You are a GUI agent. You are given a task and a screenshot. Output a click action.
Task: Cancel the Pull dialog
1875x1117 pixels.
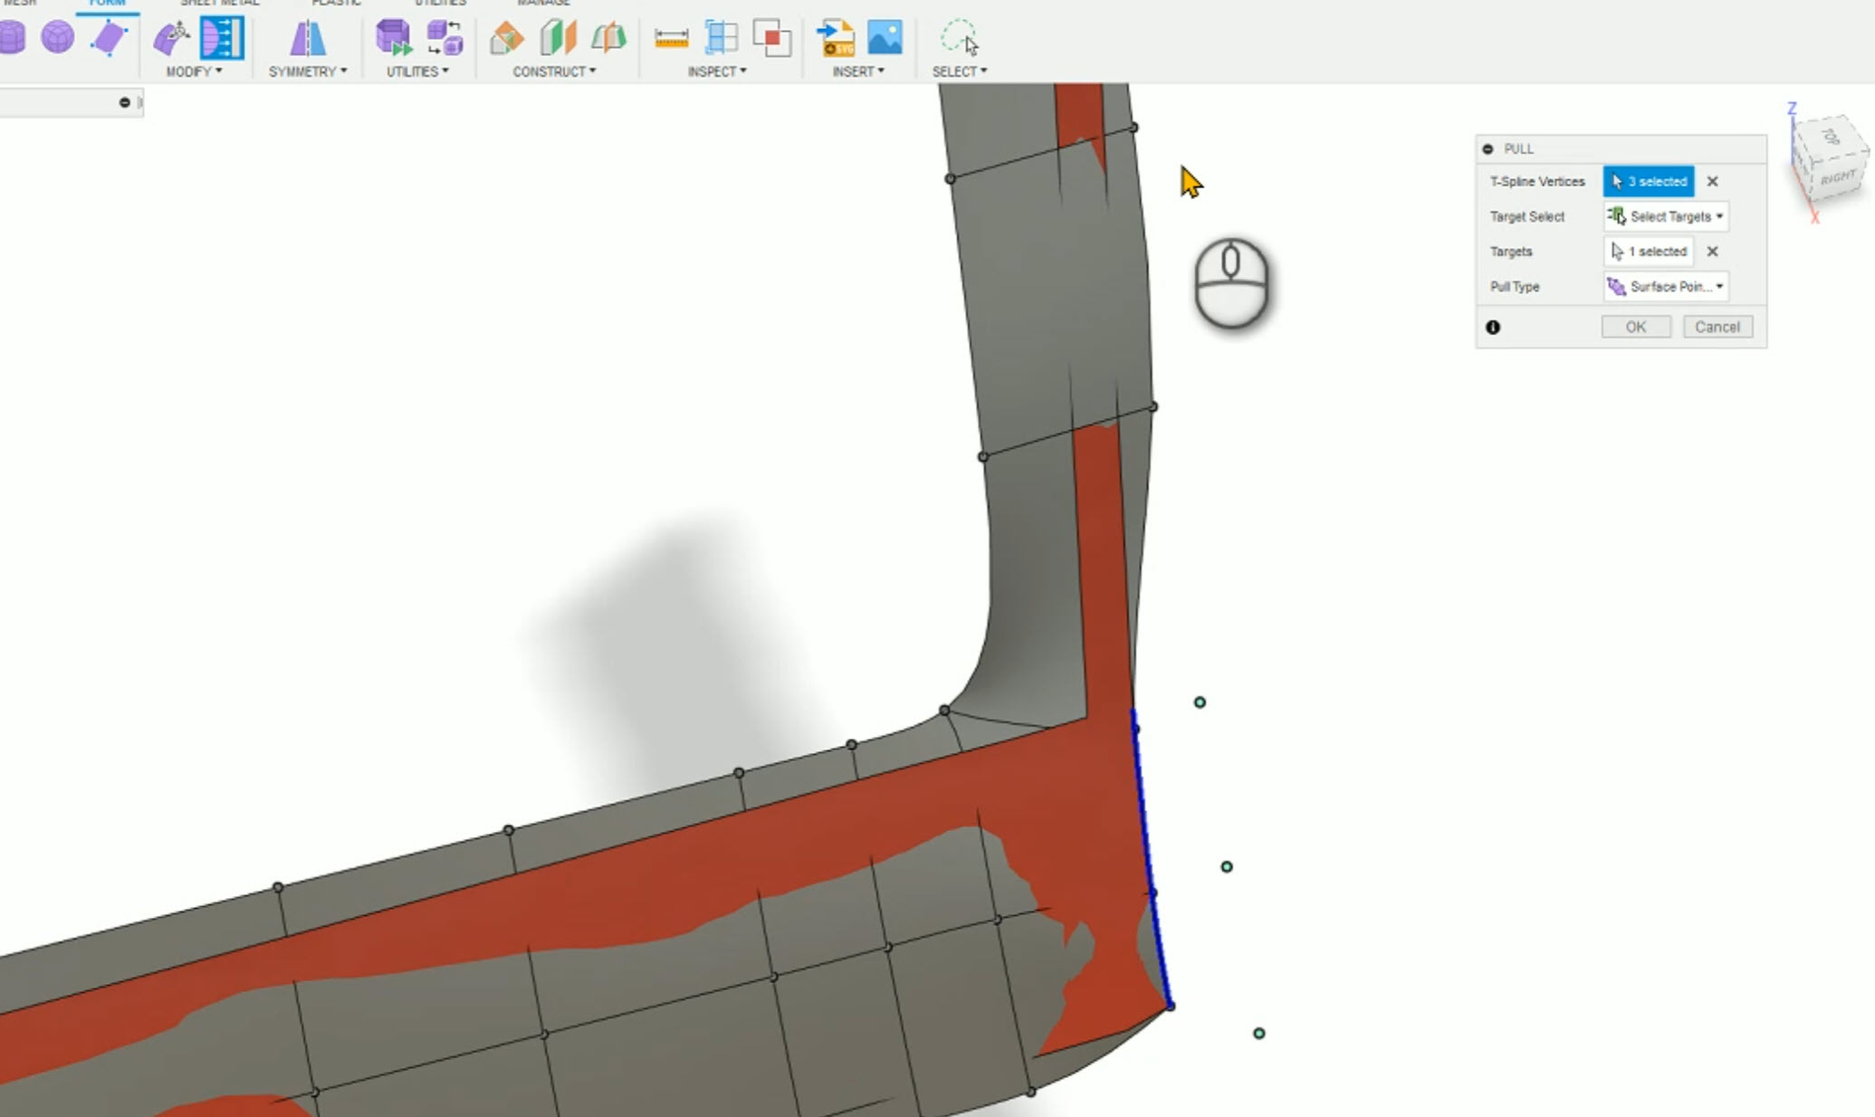tap(1717, 326)
